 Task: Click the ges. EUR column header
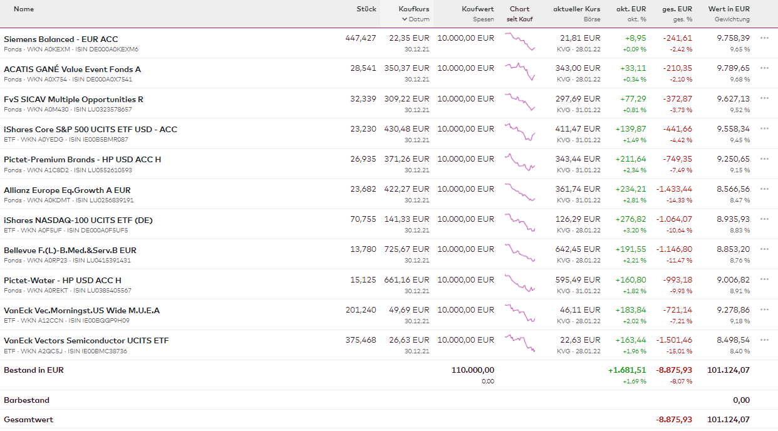[677, 9]
